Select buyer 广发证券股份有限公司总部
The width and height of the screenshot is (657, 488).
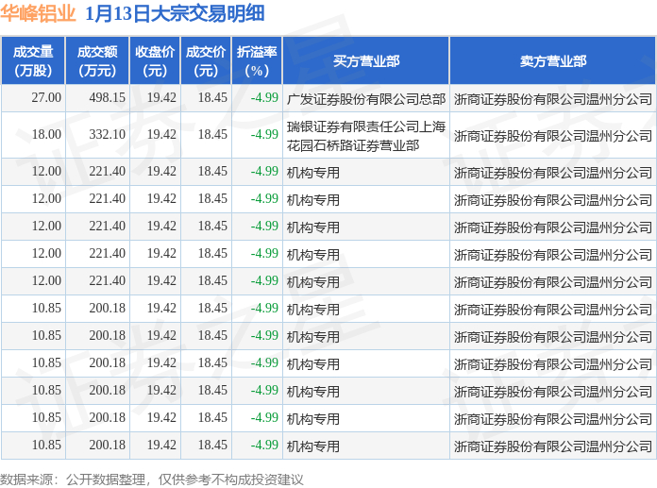tap(366, 99)
